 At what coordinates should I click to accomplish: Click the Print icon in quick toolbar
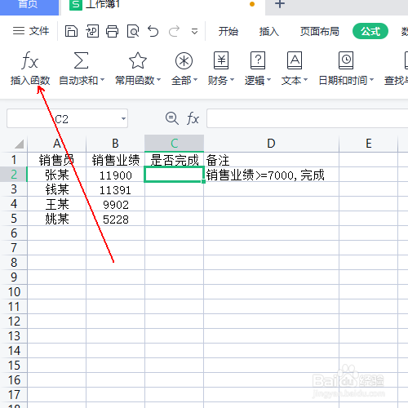tap(112, 31)
